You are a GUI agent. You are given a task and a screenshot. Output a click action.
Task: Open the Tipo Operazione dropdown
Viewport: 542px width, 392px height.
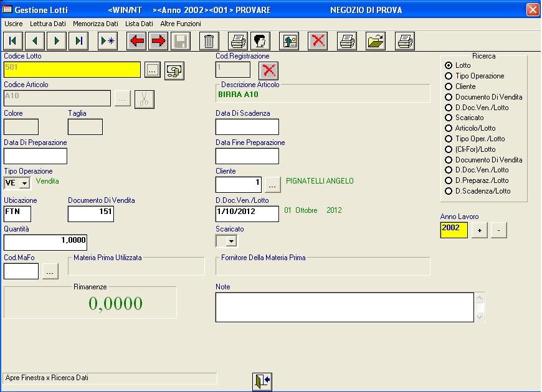(25, 184)
